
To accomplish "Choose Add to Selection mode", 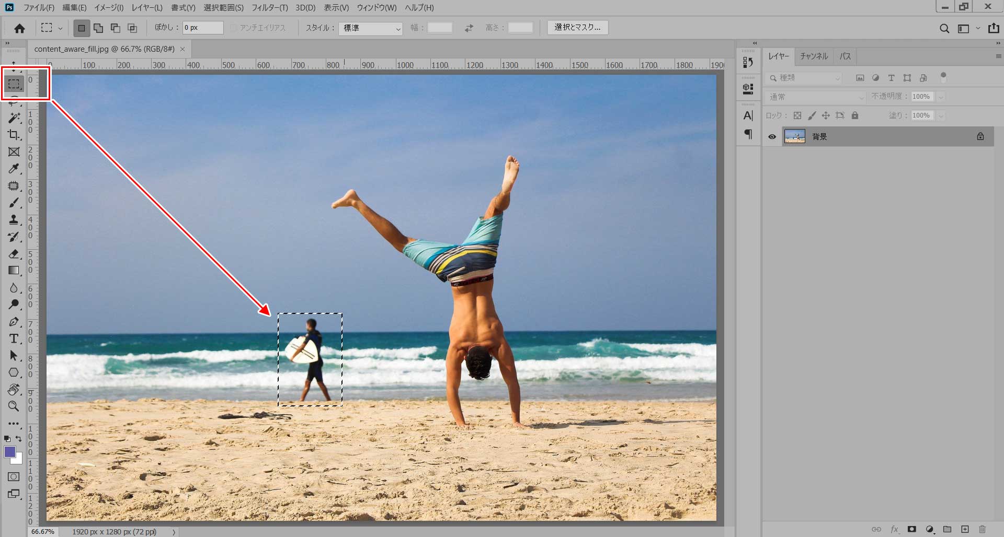I will (x=98, y=28).
